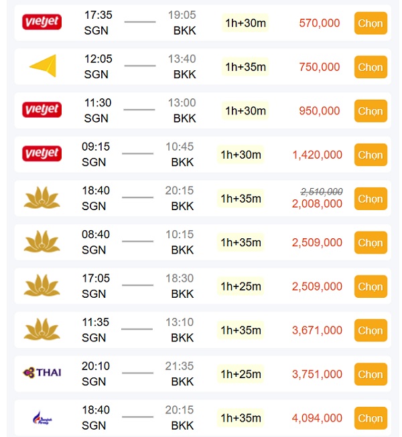This screenshot has height=437, width=402.
Task: Click the strikethrough 2,510,000 original price
Action: (x=322, y=191)
